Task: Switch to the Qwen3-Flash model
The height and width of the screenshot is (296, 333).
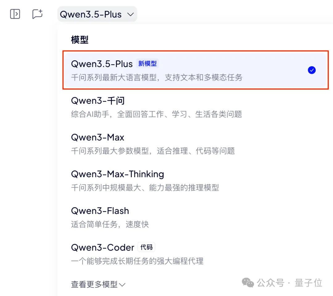Action: (x=195, y=217)
